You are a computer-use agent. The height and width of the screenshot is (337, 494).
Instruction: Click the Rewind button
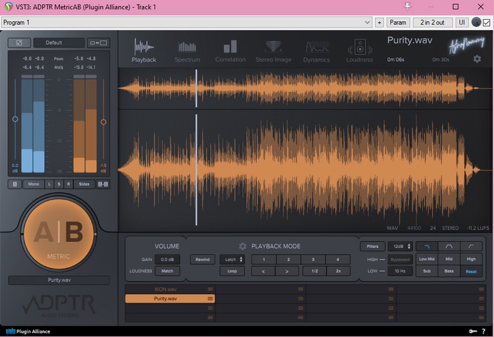pos(203,259)
